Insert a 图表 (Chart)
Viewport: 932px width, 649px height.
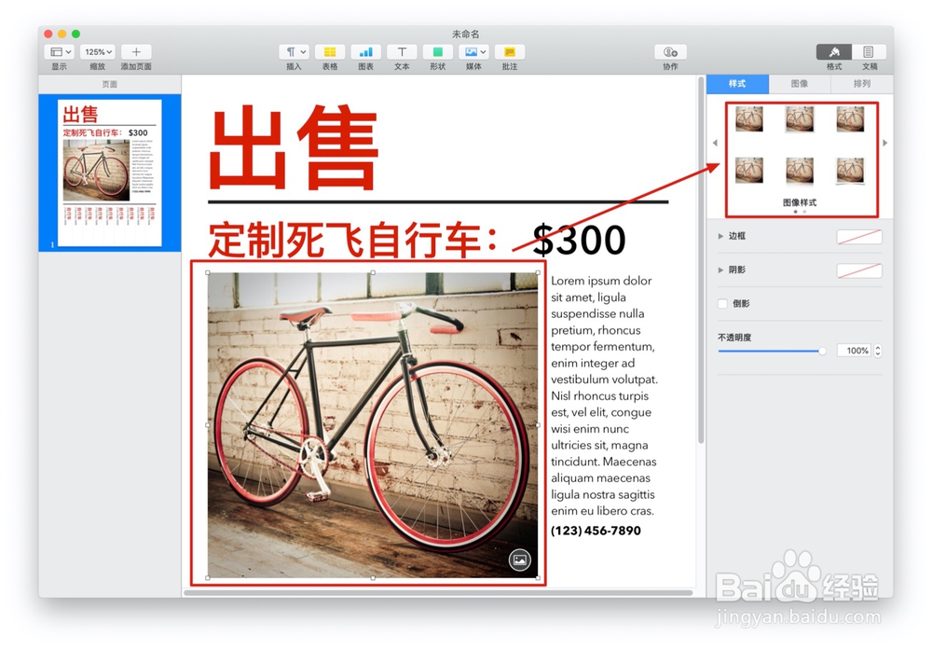pos(366,52)
